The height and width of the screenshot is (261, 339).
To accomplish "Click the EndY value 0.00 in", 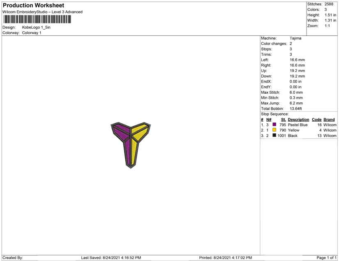I will [295, 87].
